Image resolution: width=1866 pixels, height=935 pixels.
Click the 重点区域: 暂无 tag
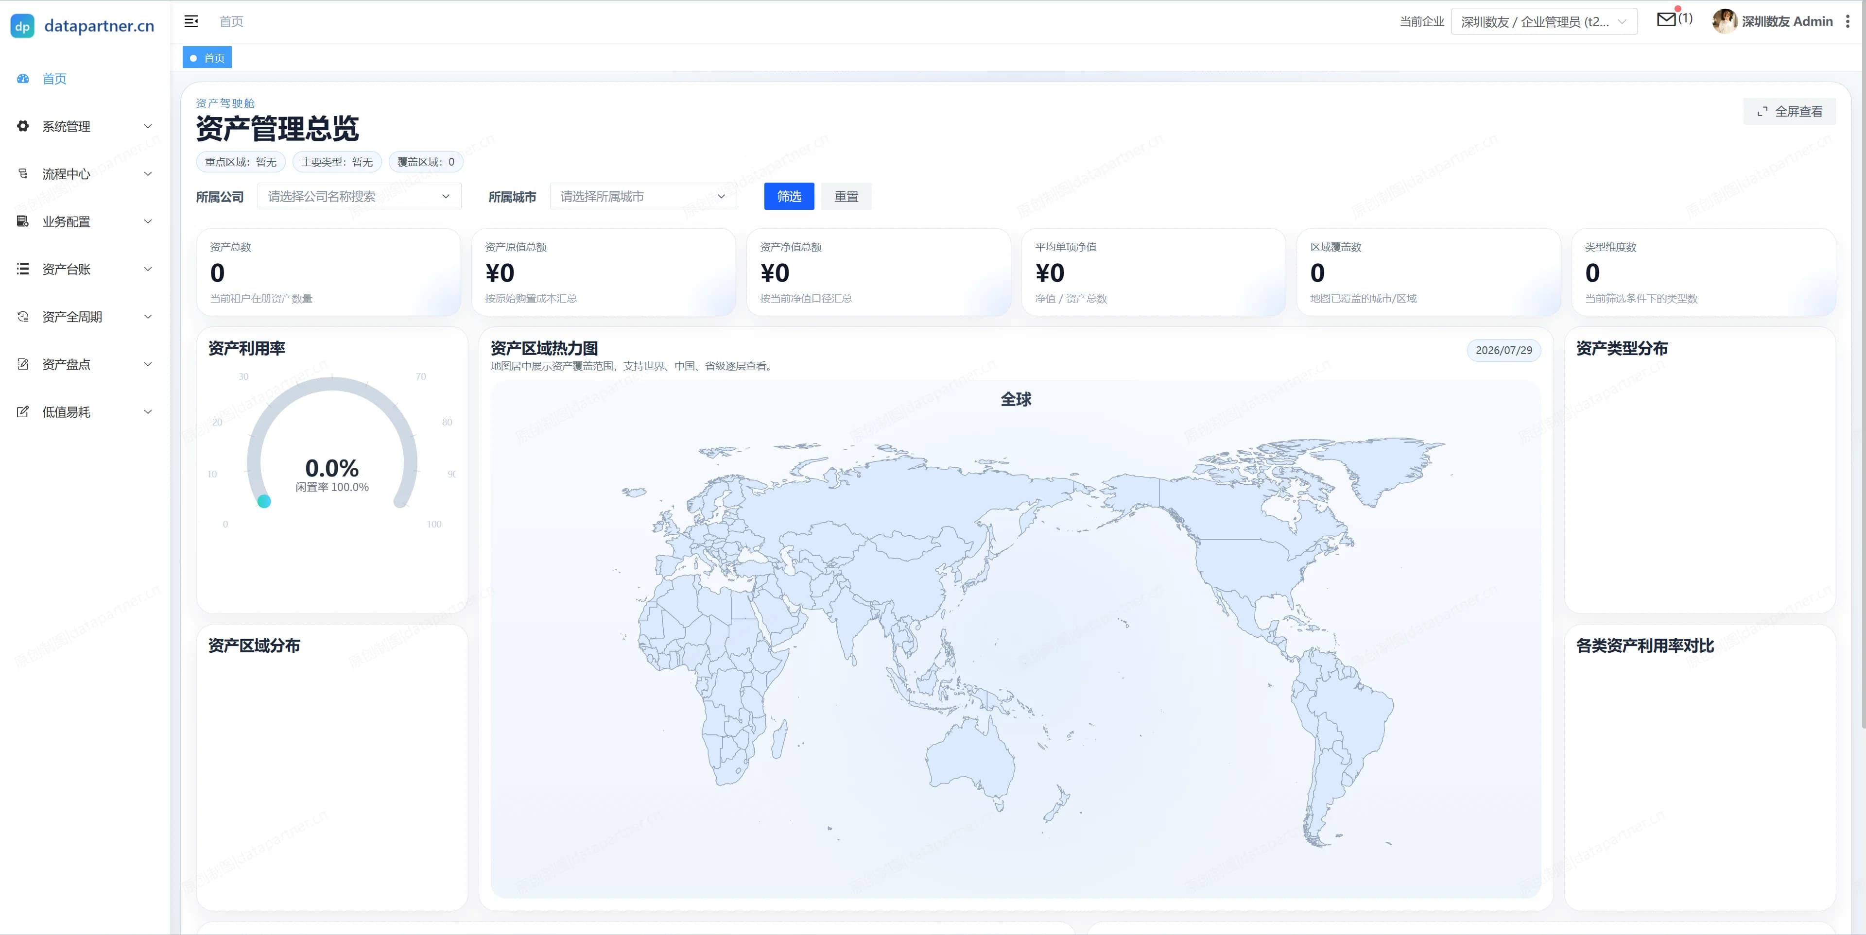241,162
